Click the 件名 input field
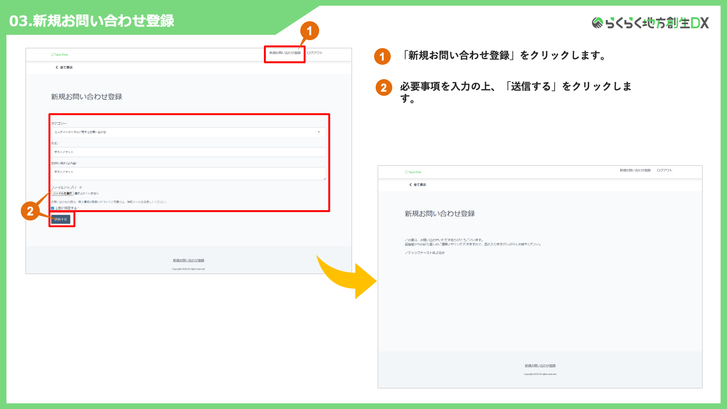727x409 pixels. (188, 152)
